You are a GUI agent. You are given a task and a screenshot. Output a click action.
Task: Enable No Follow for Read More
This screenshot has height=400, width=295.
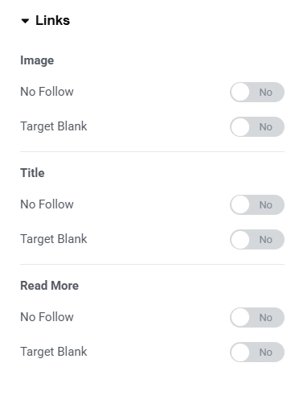pyautogui.click(x=257, y=317)
